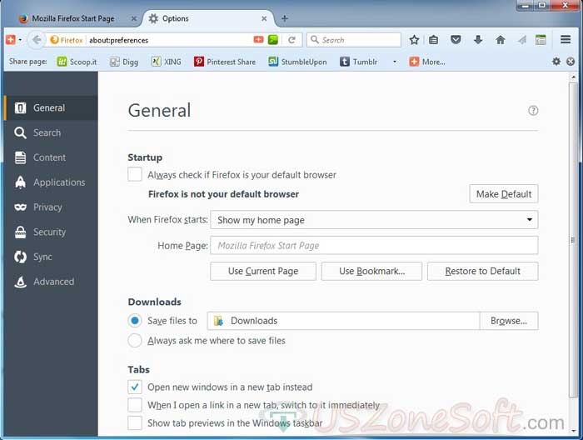Image resolution: width=583 pixels, height=440 pixels.
Task: Select Save files to radio button
Action: coord(135,321)
